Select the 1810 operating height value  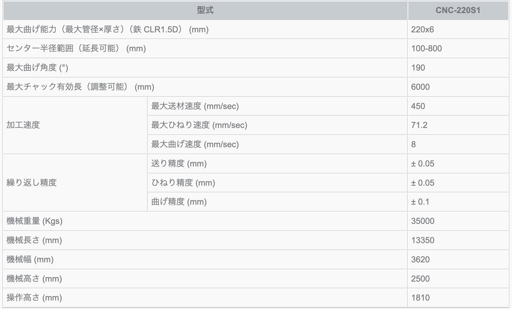click(420, 298)
